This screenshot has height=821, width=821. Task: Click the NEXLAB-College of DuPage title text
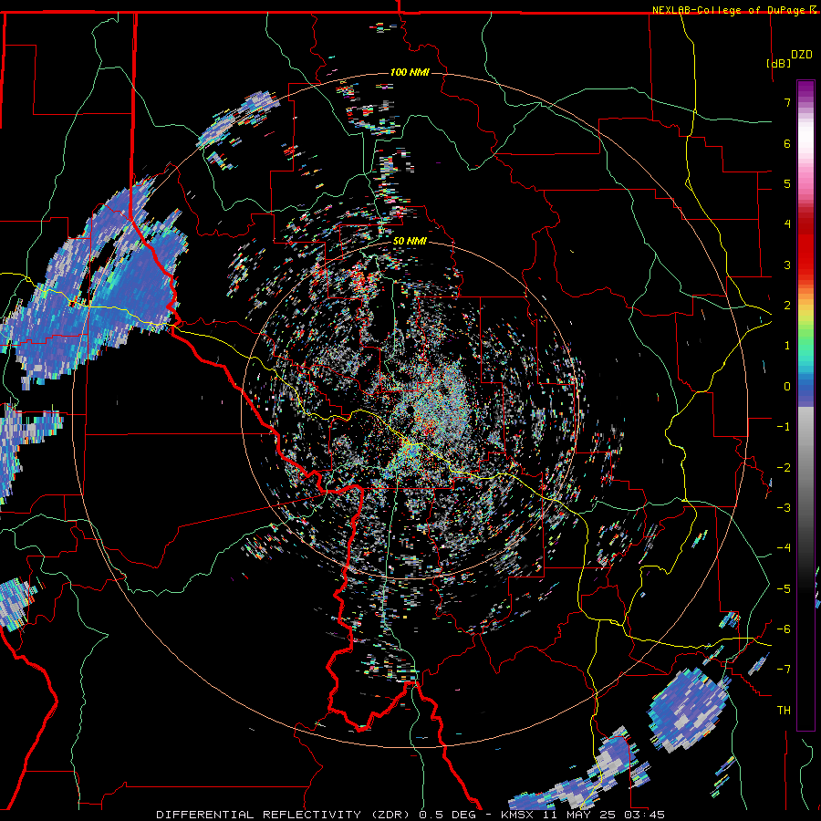click(x=728, y=10)
